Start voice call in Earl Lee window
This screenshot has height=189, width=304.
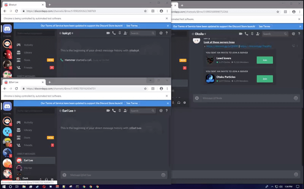(114, 110)
